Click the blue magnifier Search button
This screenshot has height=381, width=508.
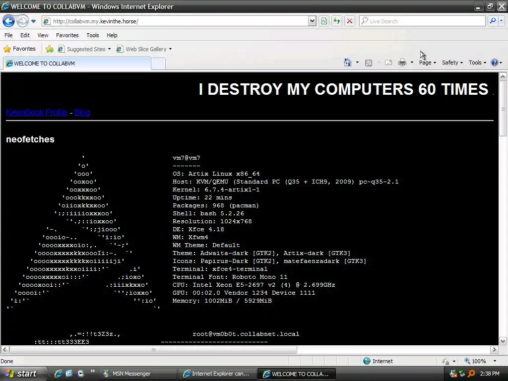[x=493, y=21]
